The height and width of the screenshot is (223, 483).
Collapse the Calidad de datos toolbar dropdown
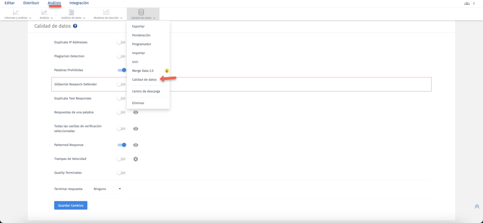click(154, 18)
